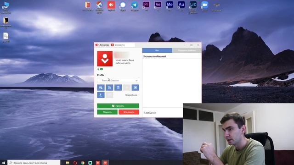Click the taskbar search box
The width and height of the screenshot is (294, 165).
(x=34, y=163)
